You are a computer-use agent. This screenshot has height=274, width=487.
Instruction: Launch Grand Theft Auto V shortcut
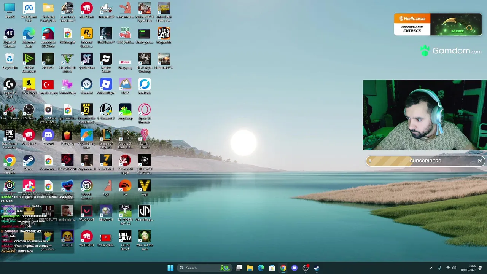[67, 63]
